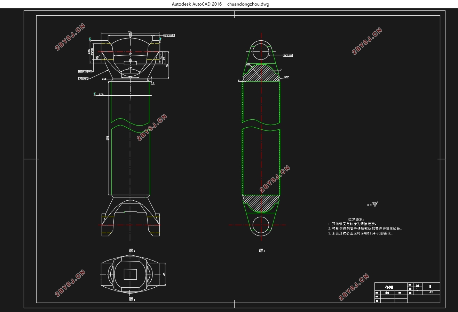Click the cyan datum marker A at top-left yoke
458x312 pixels.
tap(90, 39)
